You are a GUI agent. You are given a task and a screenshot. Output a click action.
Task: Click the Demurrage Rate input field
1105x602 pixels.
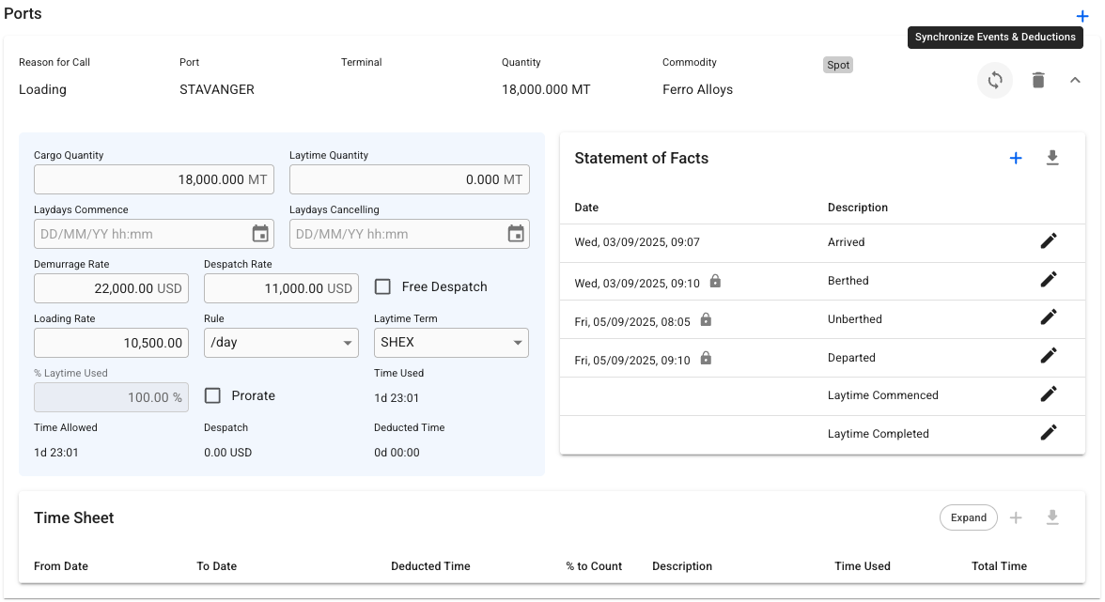pyautogui.click(x=111, y=288)
